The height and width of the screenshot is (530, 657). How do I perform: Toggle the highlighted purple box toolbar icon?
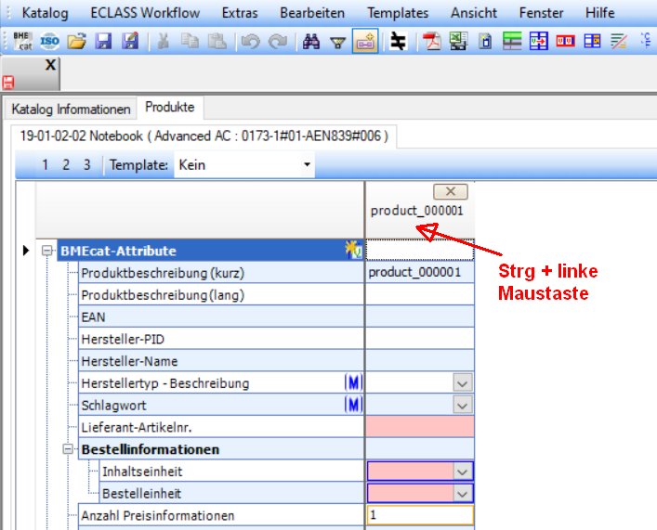point(365,41)
